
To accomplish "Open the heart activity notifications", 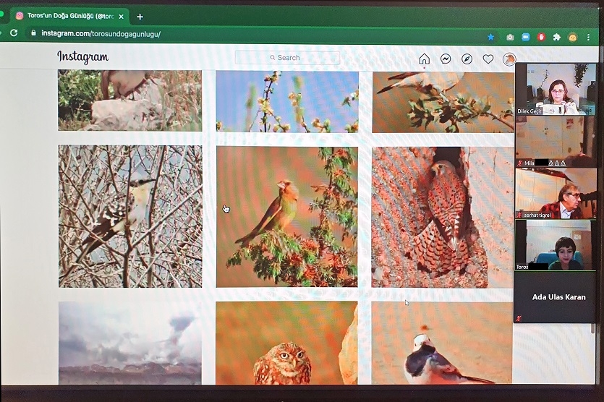I will click(x=488, y=59).
